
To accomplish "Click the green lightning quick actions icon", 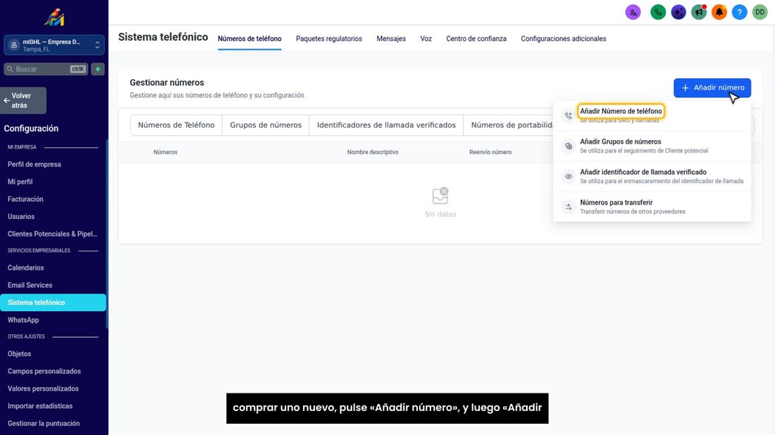I will click(x=98, y=69).
